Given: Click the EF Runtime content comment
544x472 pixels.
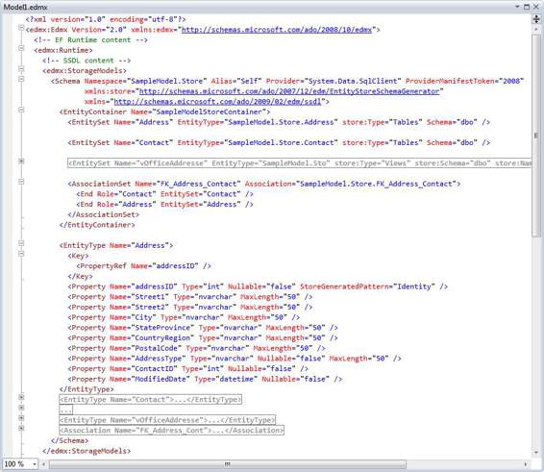Looking at the screenshot, I should tap(91, 40).
